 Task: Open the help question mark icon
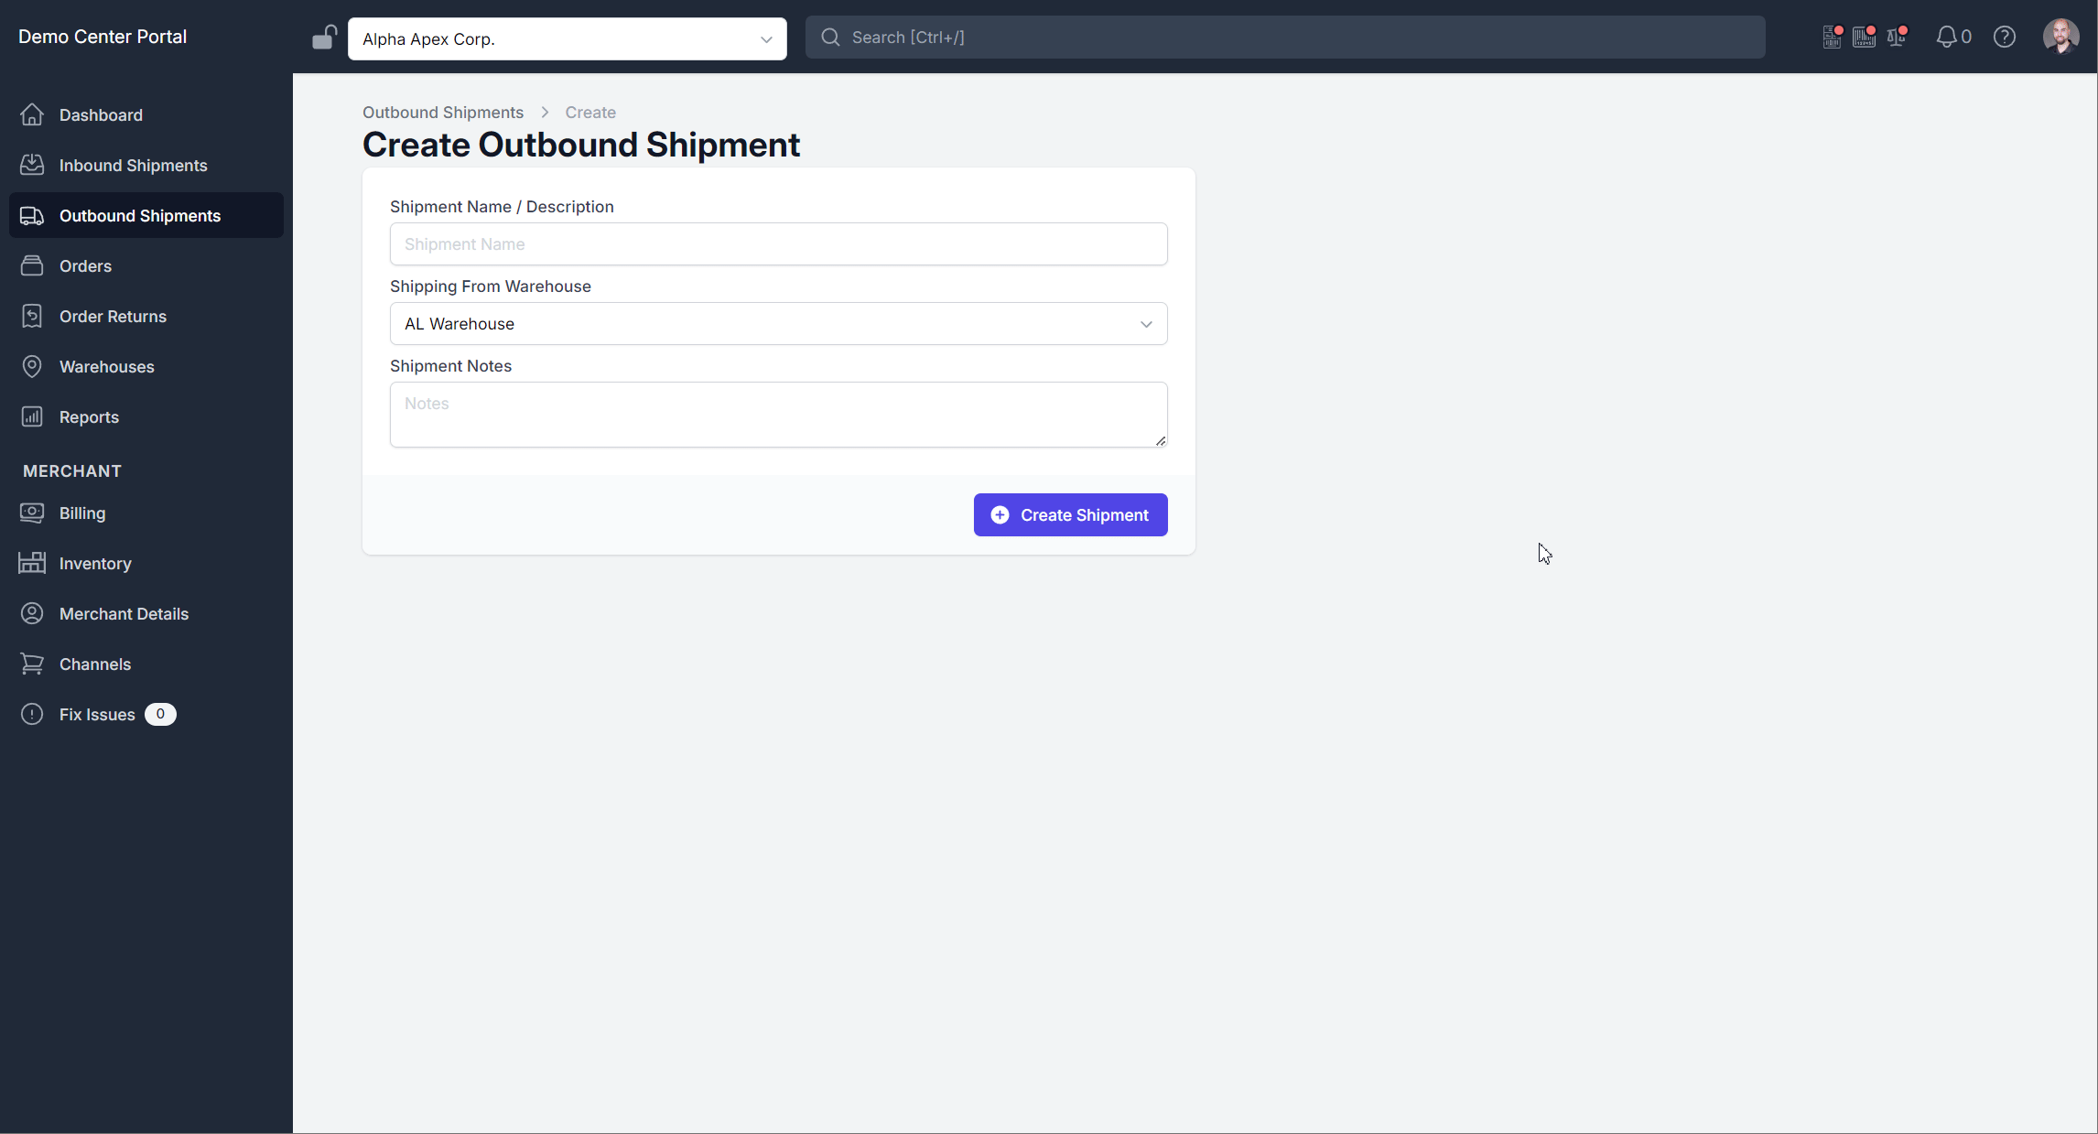pyautogui.click(x=2005, y=37)
